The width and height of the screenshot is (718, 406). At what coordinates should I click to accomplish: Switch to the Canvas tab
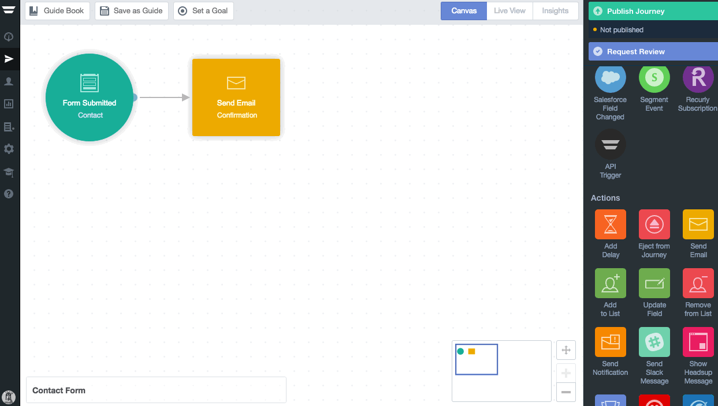coord(464,11)
